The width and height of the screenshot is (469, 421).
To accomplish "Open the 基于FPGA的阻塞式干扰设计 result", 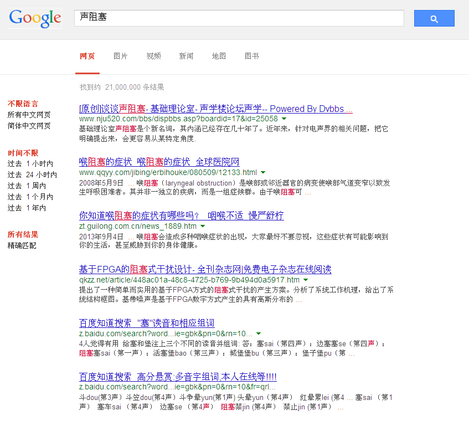I will 205,270.
